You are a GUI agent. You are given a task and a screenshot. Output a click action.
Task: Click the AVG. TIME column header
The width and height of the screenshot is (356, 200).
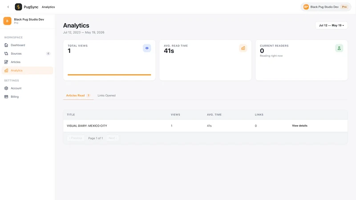(x=214, y=115)
